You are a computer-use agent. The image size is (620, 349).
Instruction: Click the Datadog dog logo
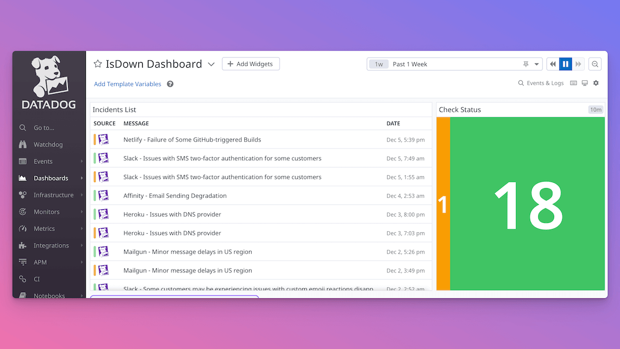(49, 77)
